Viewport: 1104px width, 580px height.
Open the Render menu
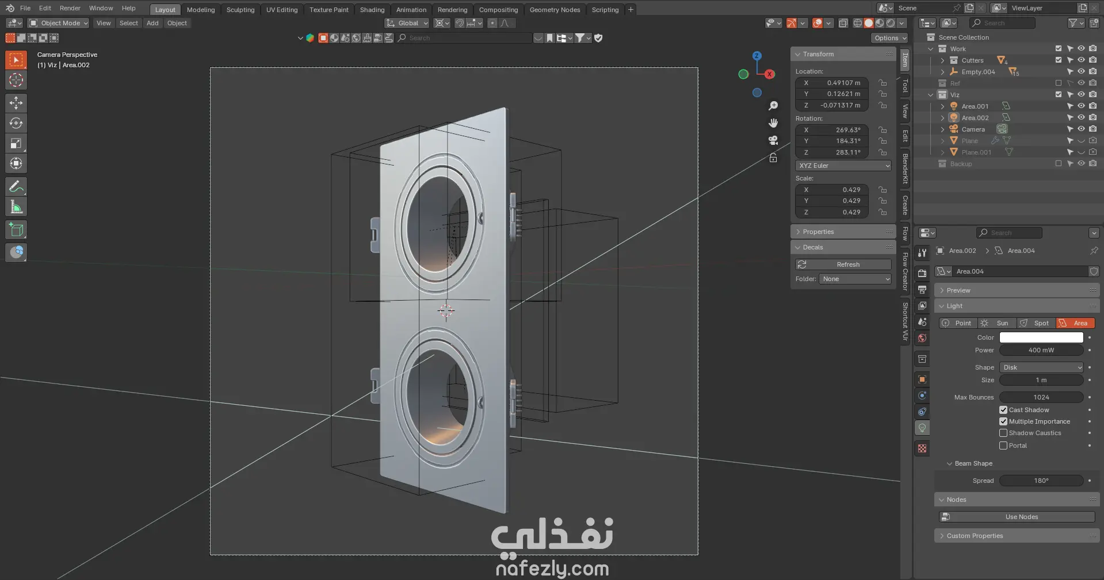tap(70, 8)
